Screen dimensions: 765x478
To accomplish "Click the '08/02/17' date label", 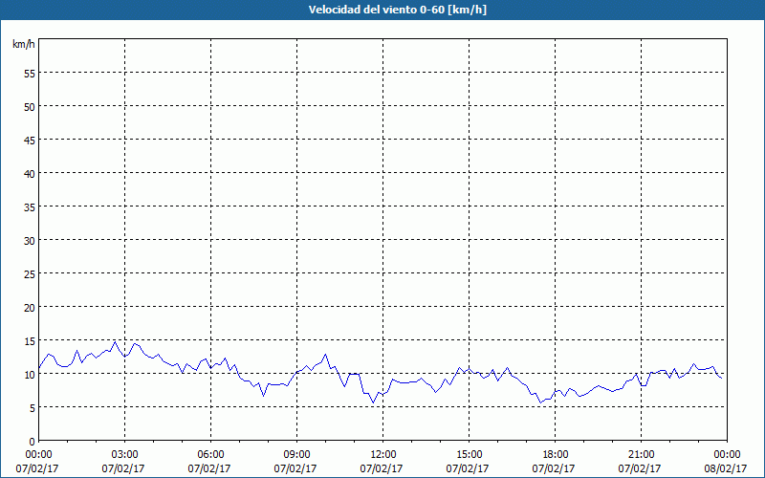I will pyautogui.click(x=726, y=468).
